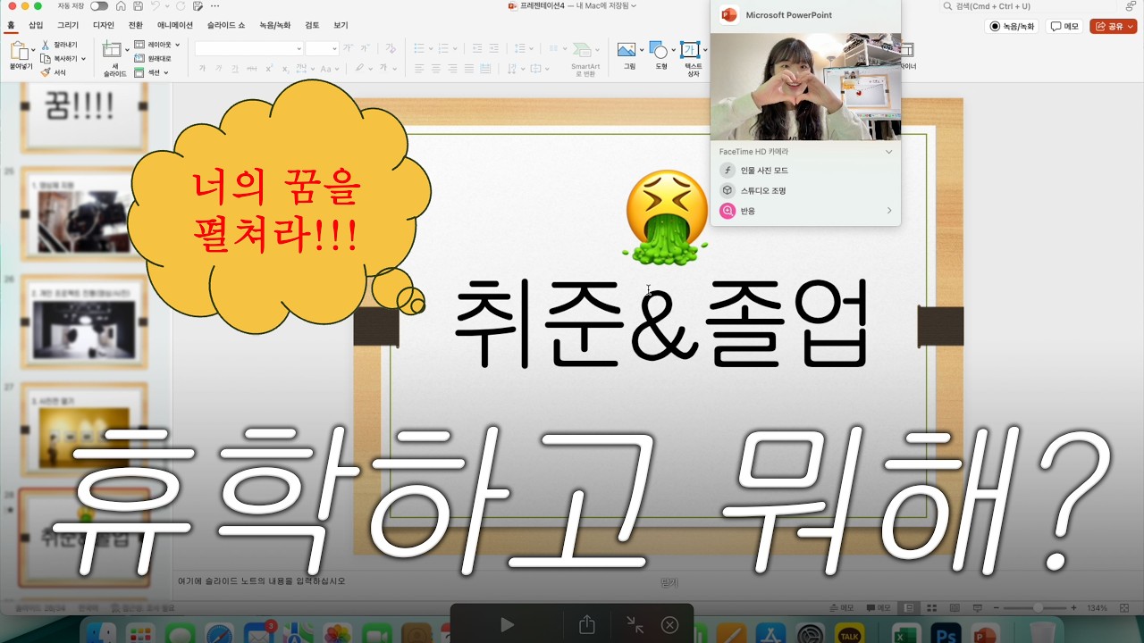
Task: Click 잘라내기 cut scissors
Action: click(60, 45)
